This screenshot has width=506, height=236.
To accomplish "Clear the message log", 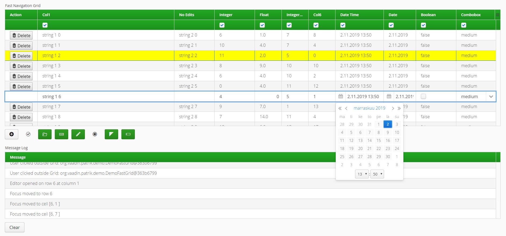I will tap(15, 227).
